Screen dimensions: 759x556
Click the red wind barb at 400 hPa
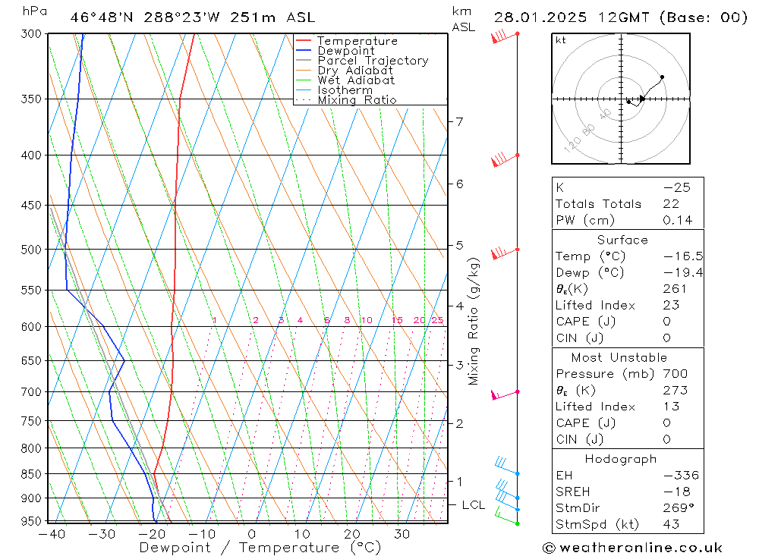click(505, 159)
